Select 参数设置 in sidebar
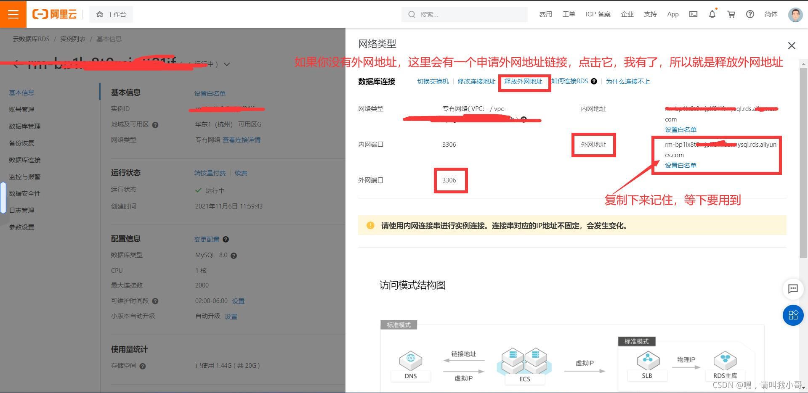This screenshot has width=808, height=393. pos(21,227)
